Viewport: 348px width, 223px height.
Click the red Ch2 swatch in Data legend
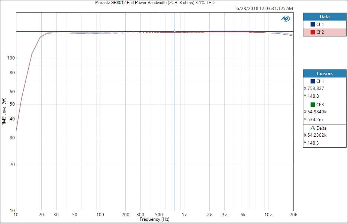coord(313,32)
